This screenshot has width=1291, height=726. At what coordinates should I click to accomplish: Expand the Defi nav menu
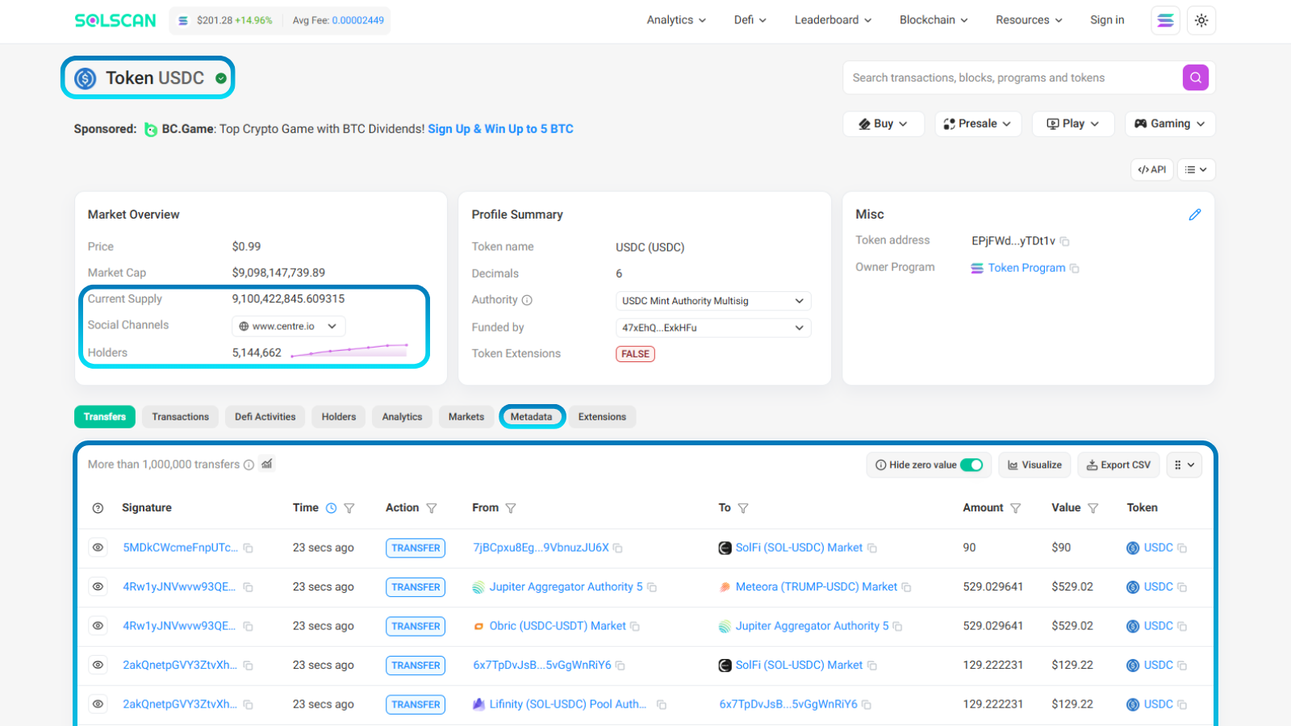pos(750,20)
